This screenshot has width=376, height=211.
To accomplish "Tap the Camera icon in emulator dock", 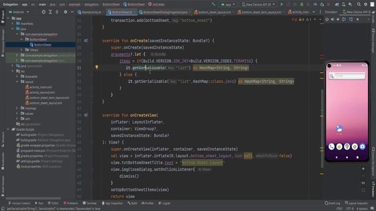I will point(362,147).
